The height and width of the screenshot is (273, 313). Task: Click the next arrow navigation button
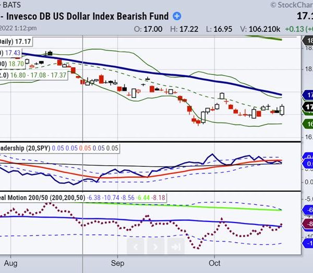[x=155, y=247]
